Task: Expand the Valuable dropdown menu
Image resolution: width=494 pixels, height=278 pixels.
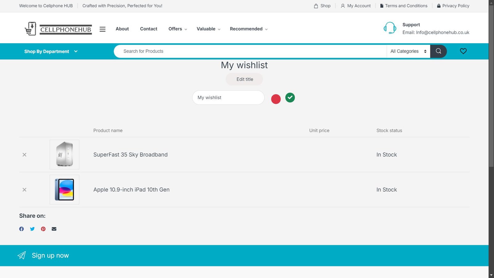Action: [209, 29]
